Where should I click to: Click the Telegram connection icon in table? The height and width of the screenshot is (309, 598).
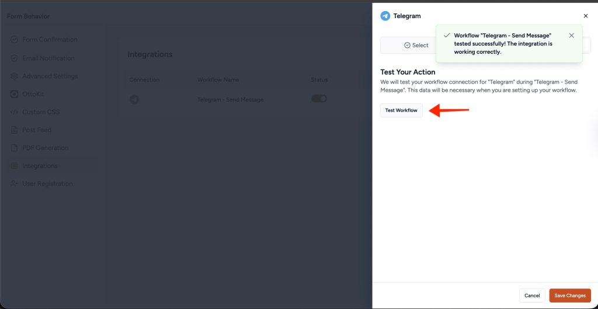[x=134, y=100]
